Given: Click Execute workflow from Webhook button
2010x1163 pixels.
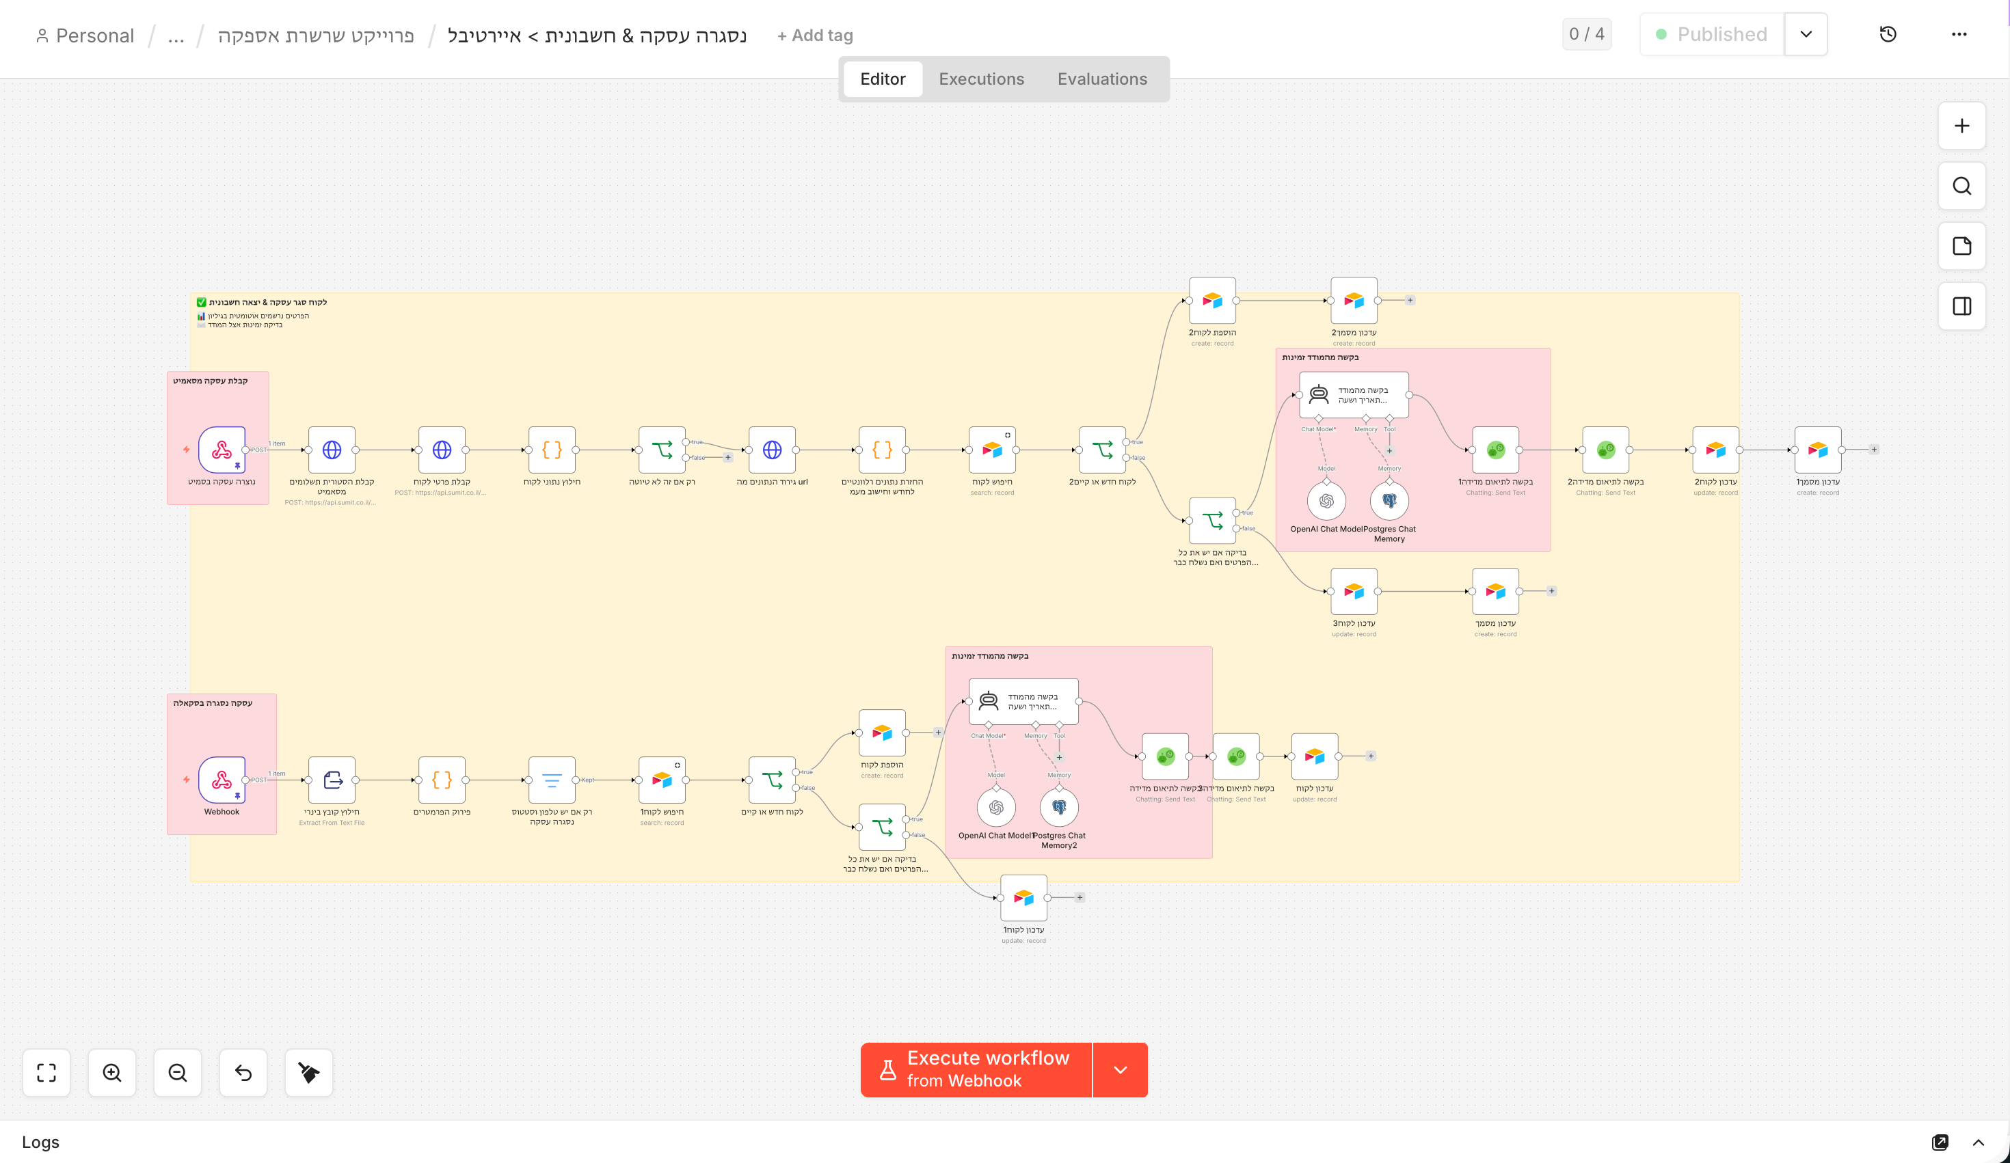Looking at the screenshot, I should click(x=976, y=1070).
